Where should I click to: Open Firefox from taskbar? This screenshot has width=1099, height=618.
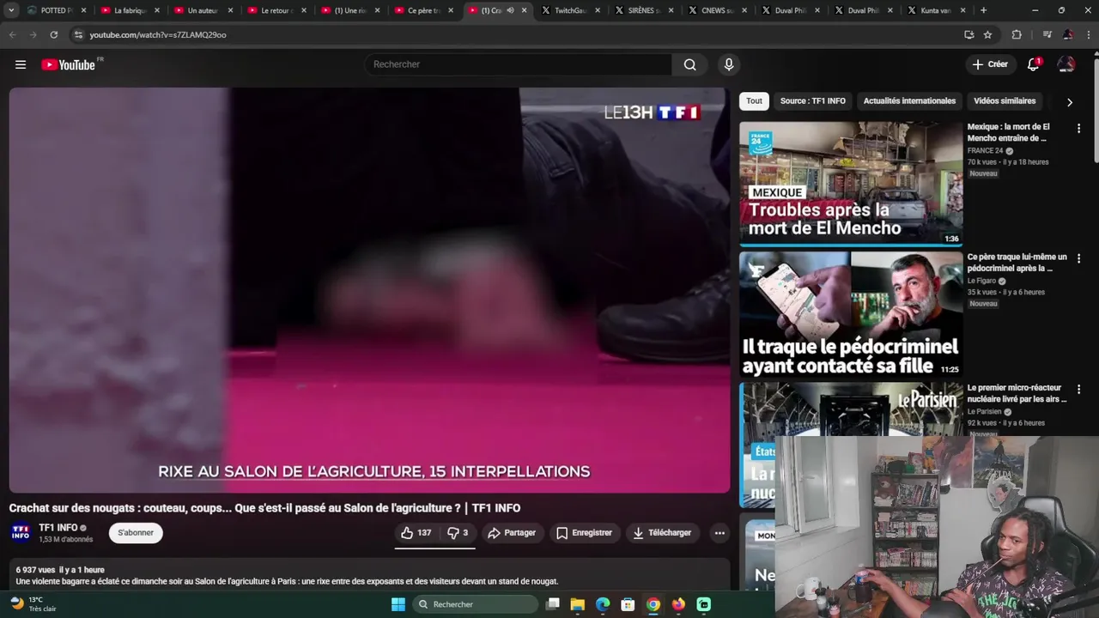pos(678,604)
